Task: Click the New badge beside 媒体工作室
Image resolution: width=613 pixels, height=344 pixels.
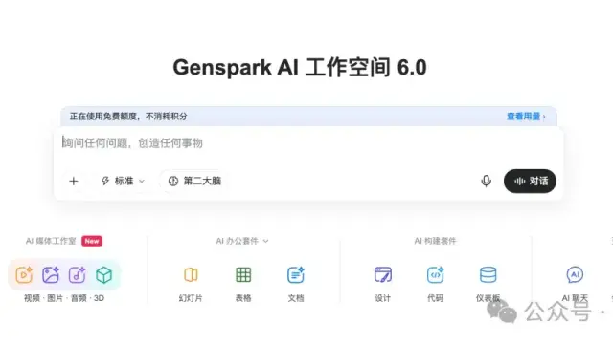Action: coord(92,241)
